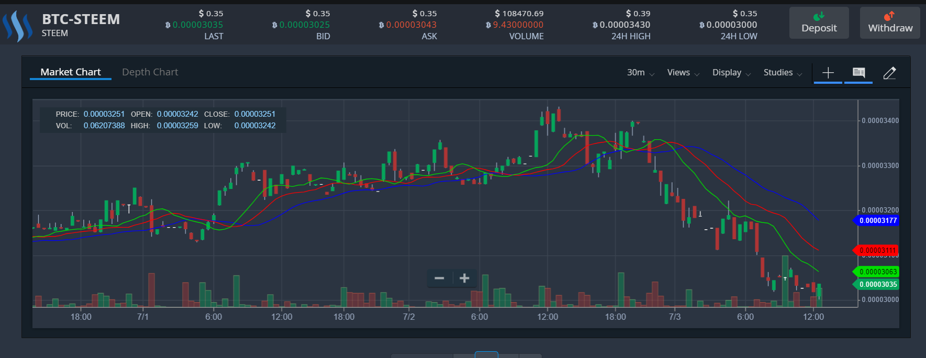Click the HIGH 0.00003259 readout

click(x=177, y=126)
